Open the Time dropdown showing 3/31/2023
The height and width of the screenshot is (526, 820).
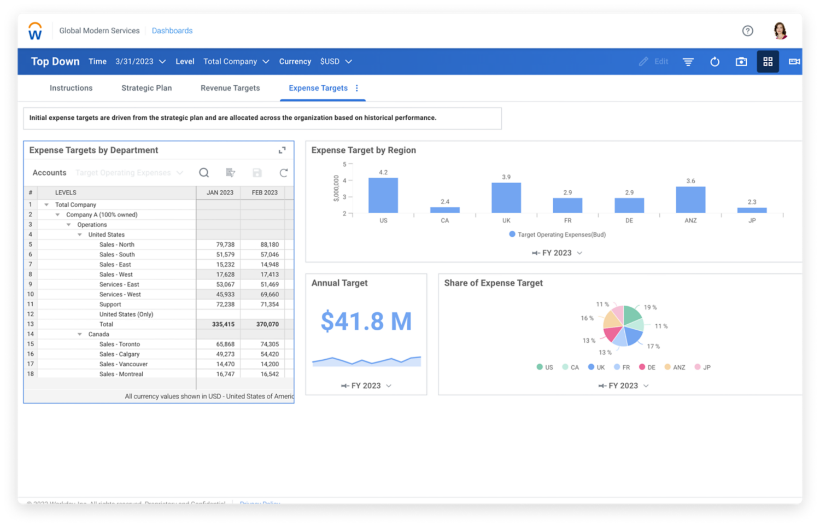tap(140, 61)
